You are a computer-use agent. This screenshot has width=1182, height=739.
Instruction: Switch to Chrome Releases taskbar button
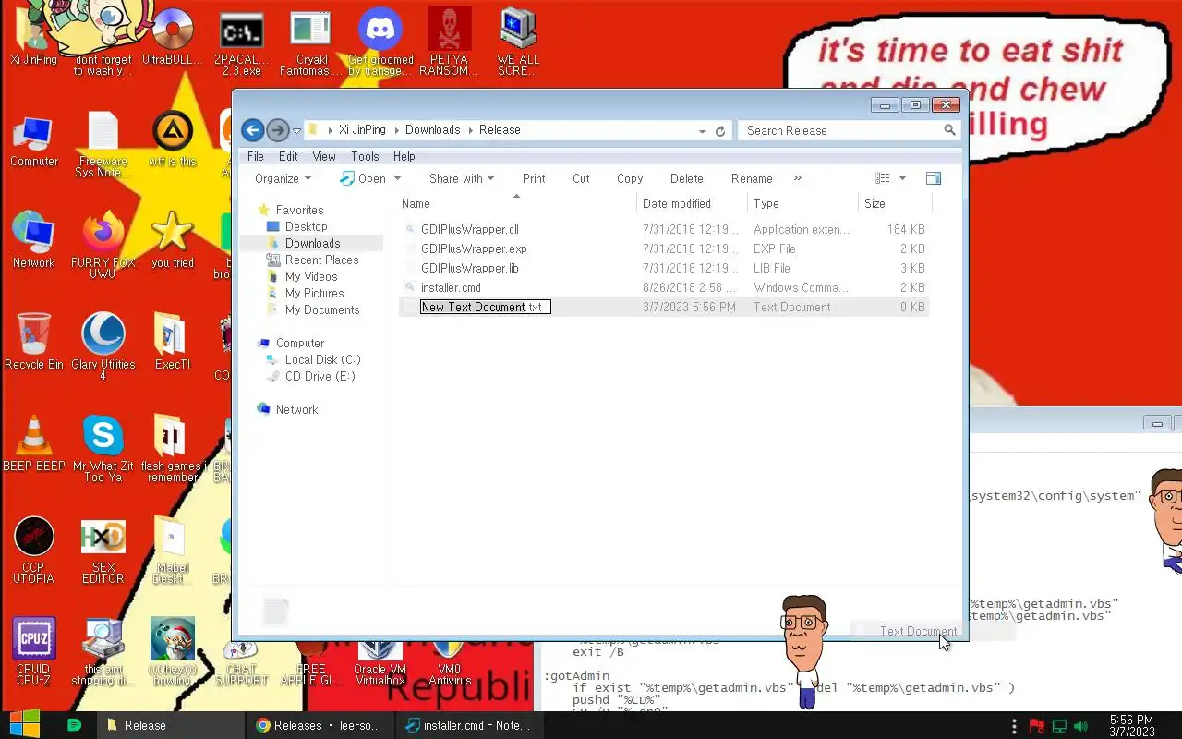(320, 725)
